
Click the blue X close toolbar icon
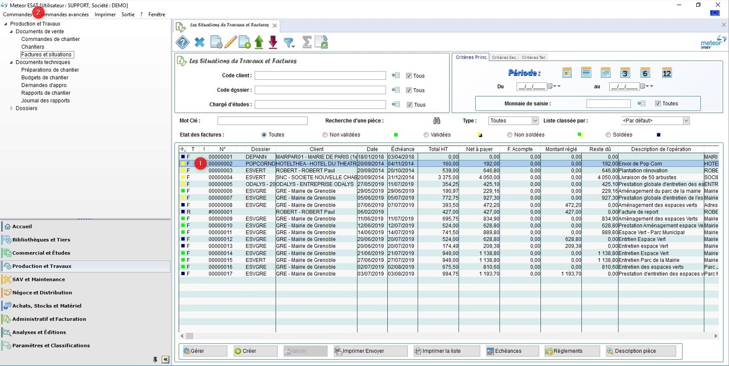pos(200,42)
